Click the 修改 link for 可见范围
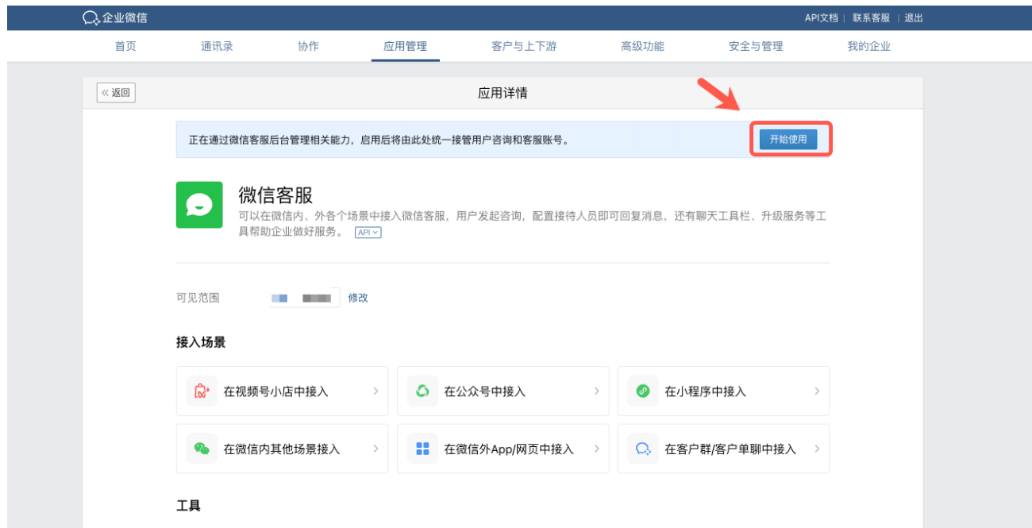The height and width of the screenshot is (528, 1032). [x=358, y=298]
